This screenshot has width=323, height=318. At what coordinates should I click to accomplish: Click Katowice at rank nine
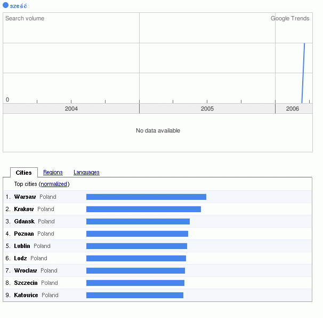tap(26, 296)
